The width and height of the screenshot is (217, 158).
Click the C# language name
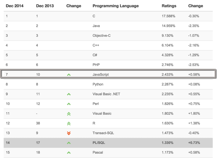pyautogui.click(x=95, y=55)
